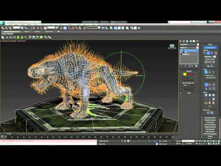The width and height of the screenshot is (221, 166).
Task: Click the Update Selection button
Action: [x=189, y=89]
